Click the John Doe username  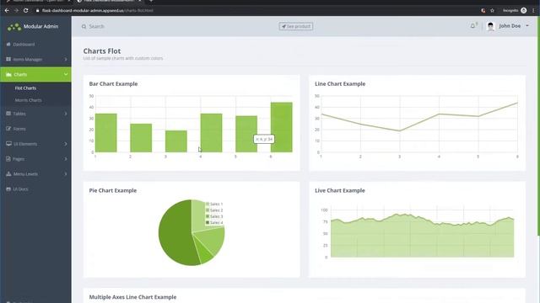click(510, 26)
